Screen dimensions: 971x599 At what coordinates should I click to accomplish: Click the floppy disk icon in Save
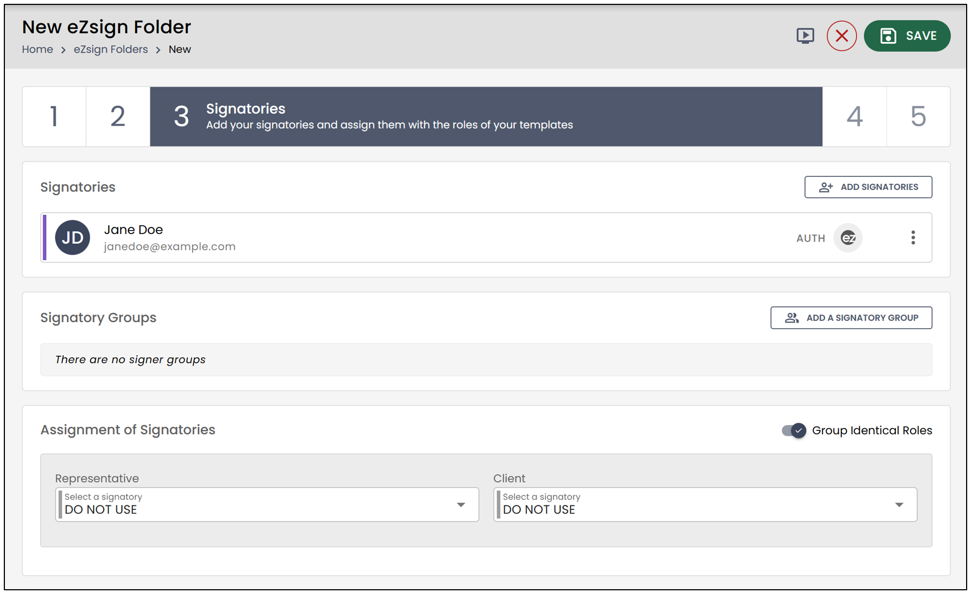pyautogui.click(x=888, y=36)
